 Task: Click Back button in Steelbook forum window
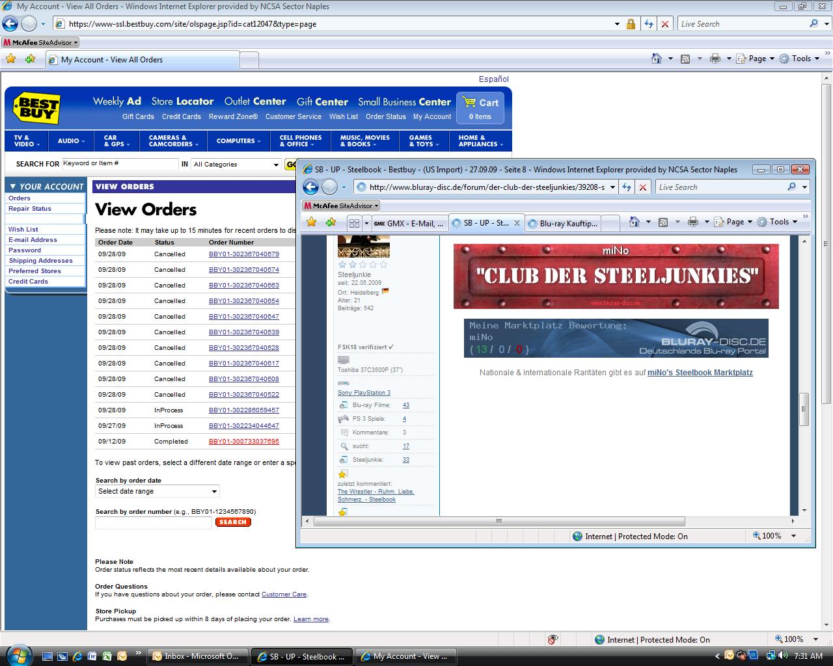point(310,187)
